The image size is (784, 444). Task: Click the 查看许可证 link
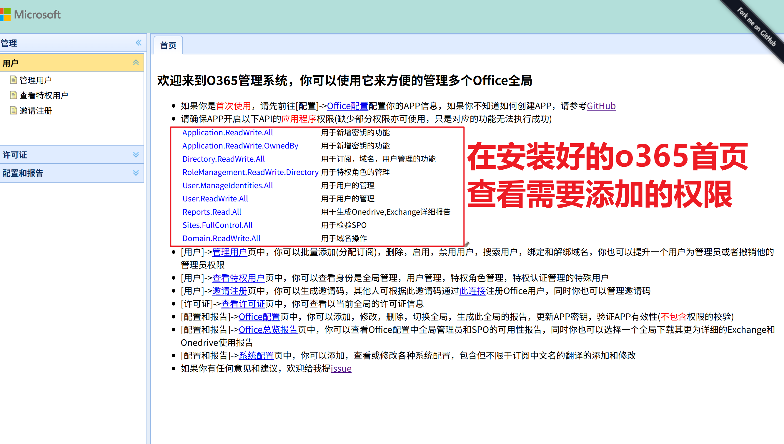(x=243, y=304)
